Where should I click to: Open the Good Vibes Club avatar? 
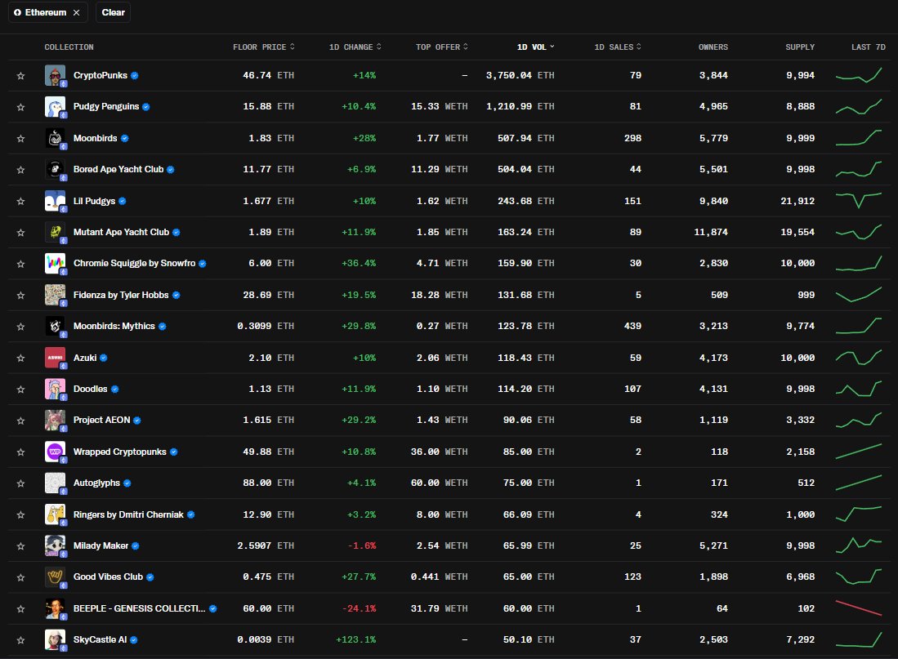point(55,577)
